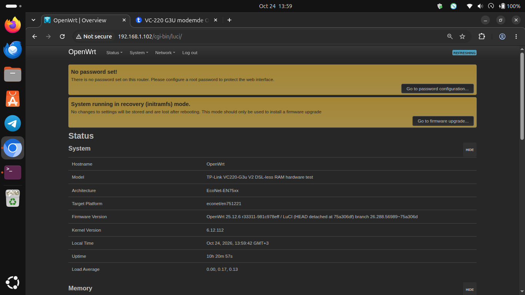The image size is (525, 295).
Task: Select the EcoNet-EN75xx architecture value
Action: [x=223, y=191]
